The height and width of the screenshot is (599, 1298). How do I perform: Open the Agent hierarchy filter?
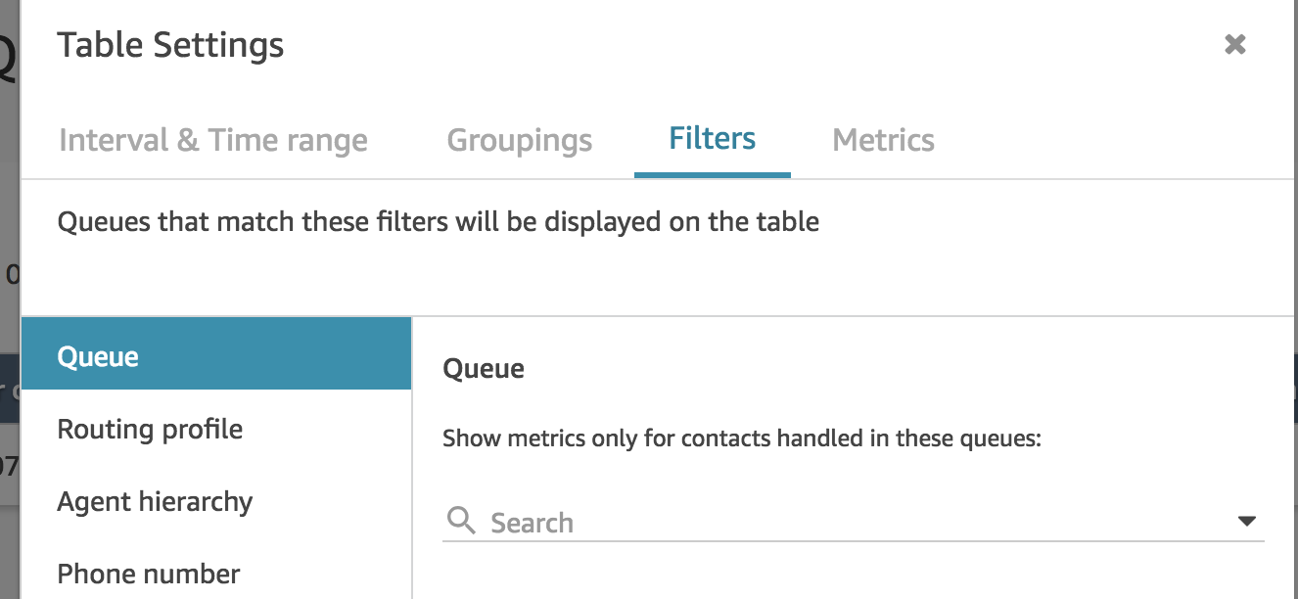pyautogui.click(x=216, y=501)
